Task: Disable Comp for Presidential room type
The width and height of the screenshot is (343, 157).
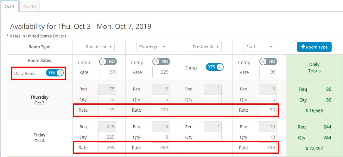Action: click(x=215, y=67)
